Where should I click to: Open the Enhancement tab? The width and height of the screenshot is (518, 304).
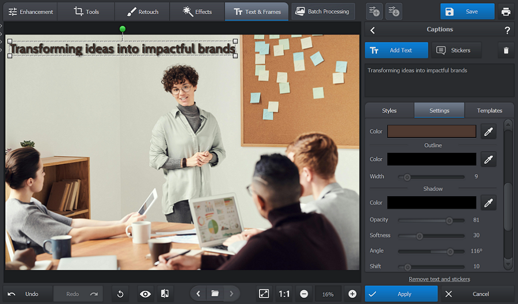31,12
